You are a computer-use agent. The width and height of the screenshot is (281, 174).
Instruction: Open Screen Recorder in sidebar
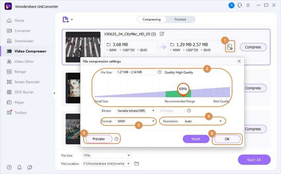(27, 82)
